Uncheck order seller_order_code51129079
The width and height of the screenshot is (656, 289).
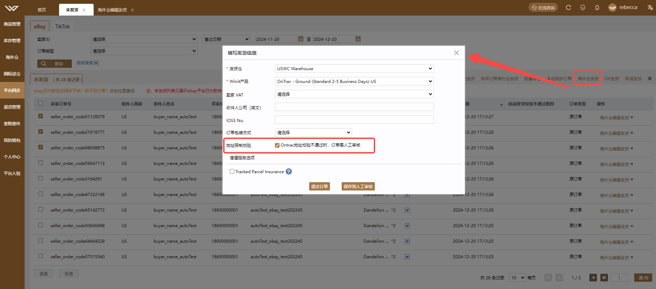[x=41, y=116]
